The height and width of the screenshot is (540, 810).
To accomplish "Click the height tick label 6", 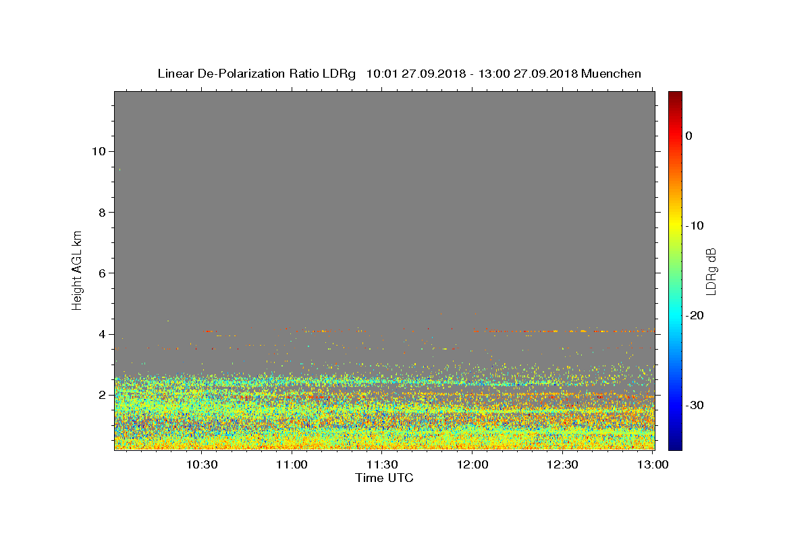I will 103,273.
